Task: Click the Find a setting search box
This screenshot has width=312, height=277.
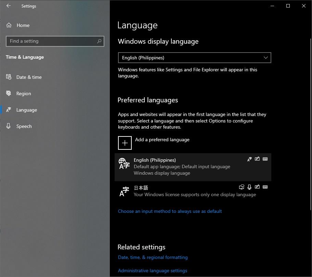Action: pos(55,41)
